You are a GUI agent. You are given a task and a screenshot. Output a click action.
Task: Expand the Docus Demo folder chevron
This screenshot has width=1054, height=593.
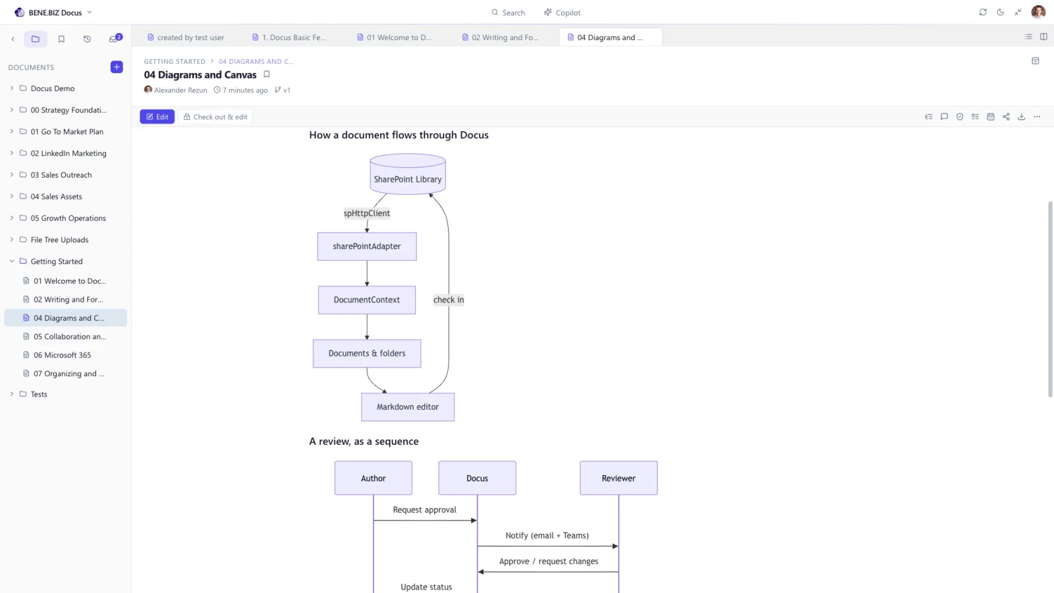click(12, 88)
